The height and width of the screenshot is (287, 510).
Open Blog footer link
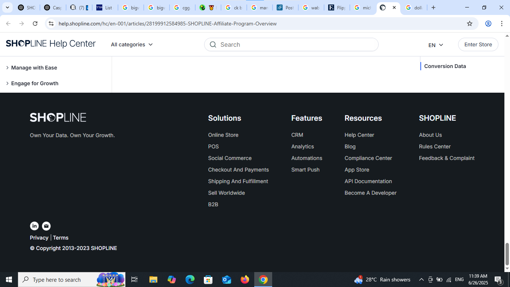(x=350, y=146)
